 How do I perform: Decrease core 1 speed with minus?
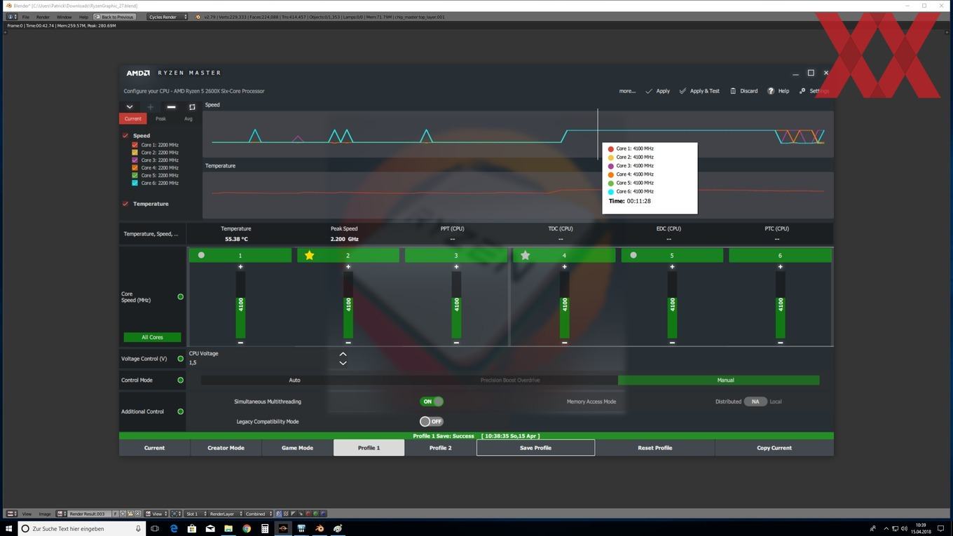coord(240,343)
